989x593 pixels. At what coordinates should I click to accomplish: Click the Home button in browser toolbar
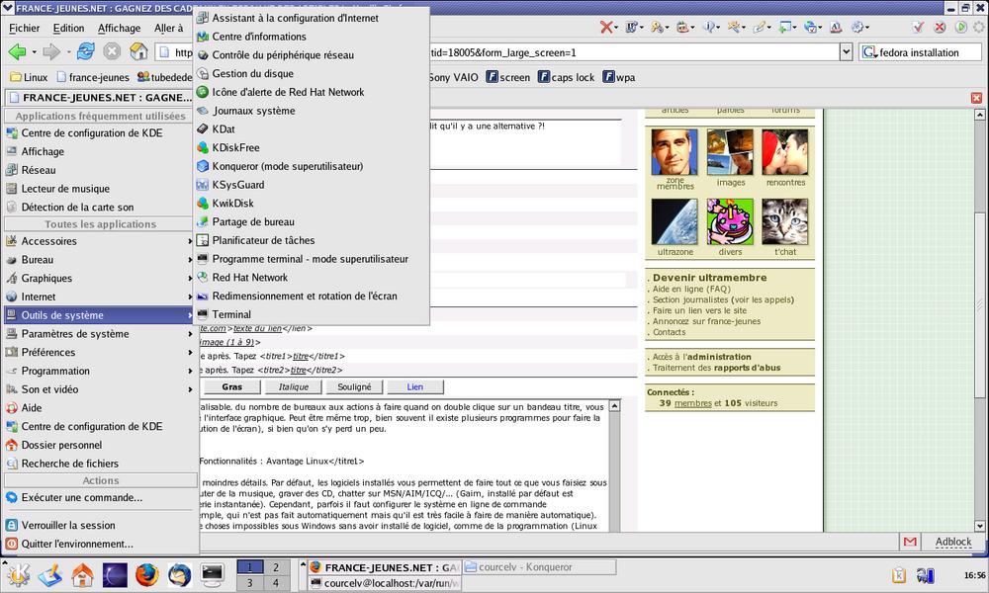(139, 51)
